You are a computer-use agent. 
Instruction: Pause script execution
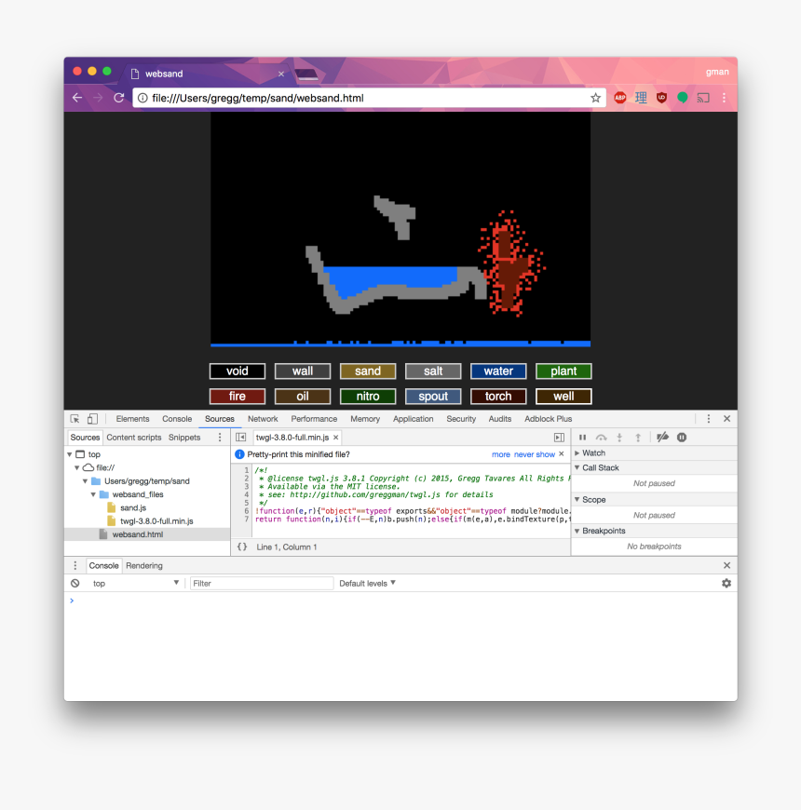[x=582, y=438]
